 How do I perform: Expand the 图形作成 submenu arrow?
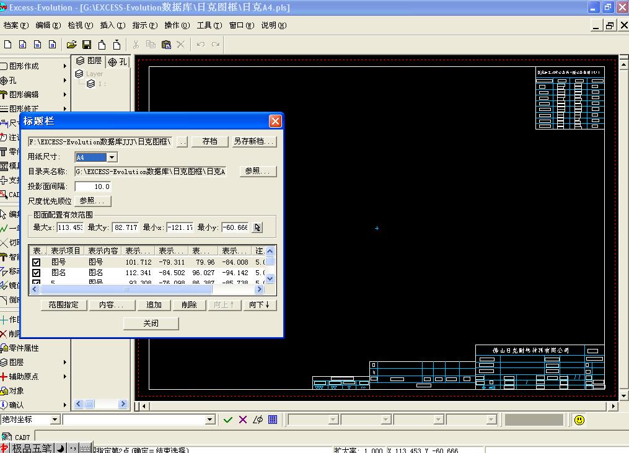point(65,66)
